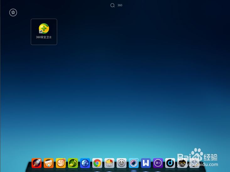
Task: Launch the purple D:) dock app
Action: point(158,163)
